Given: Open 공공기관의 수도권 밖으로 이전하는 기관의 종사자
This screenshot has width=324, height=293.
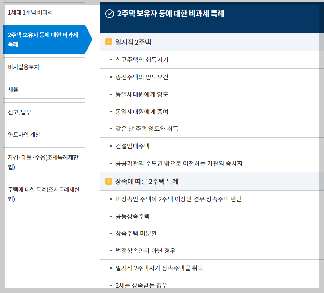Looking at the screenshot, I should pyautogui.click(x=179, y=163).
